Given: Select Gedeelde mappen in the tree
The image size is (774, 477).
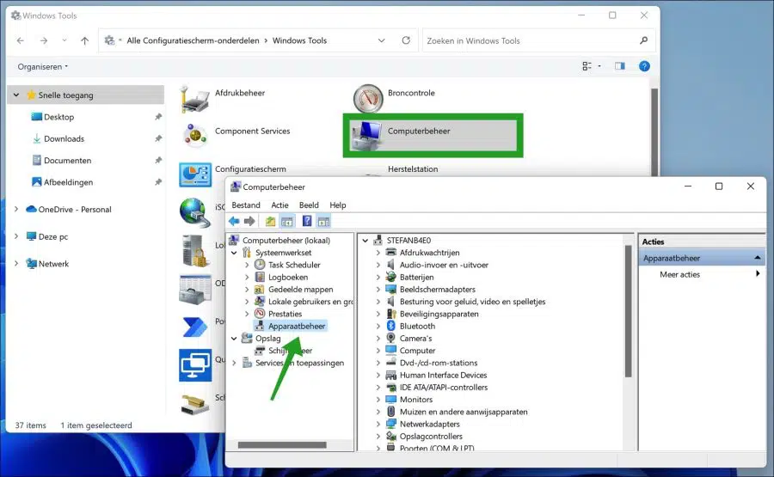Looking at the screenshot, I should [x=301, y=290].
